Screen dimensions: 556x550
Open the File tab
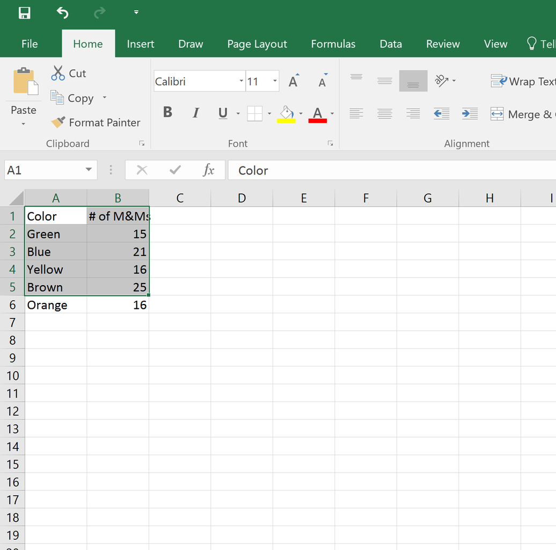pyautogui.click(x=30, y=44)
